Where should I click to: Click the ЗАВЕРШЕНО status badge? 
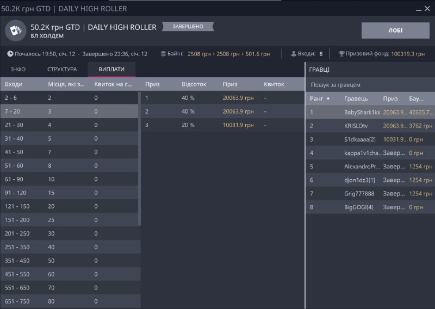189,27
